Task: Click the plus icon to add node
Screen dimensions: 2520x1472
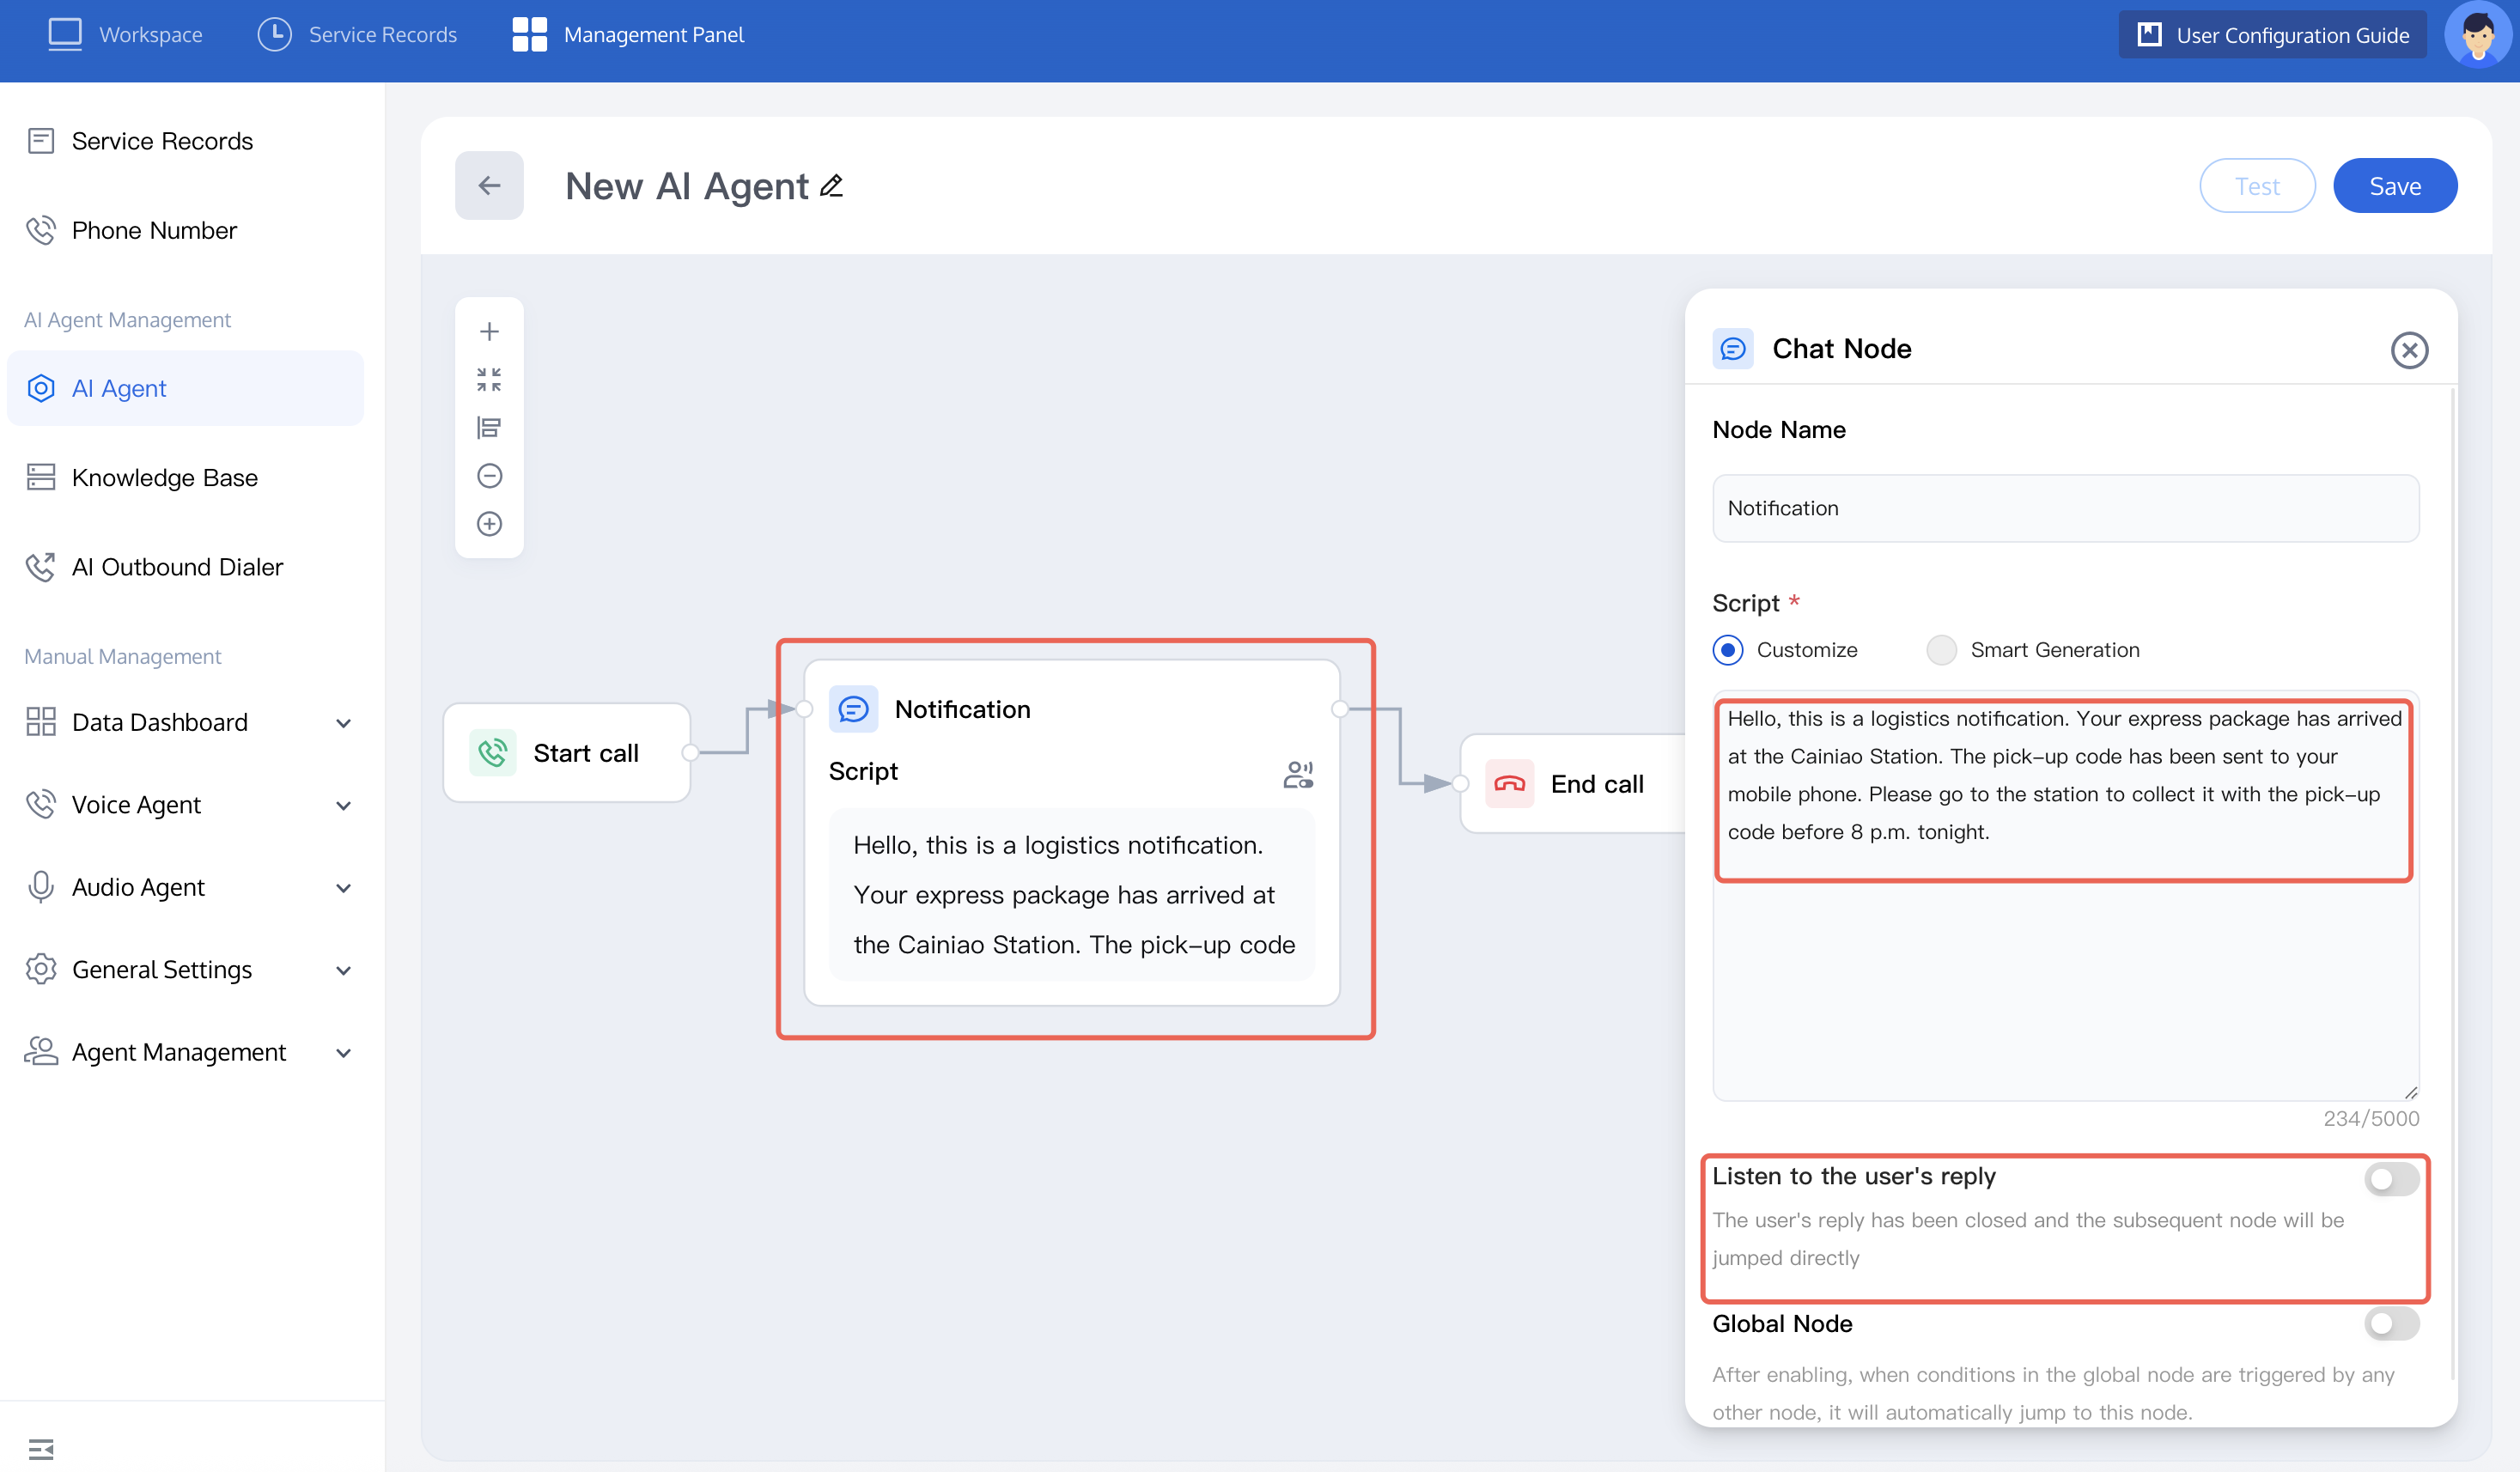Action: (x=489, y=331)
